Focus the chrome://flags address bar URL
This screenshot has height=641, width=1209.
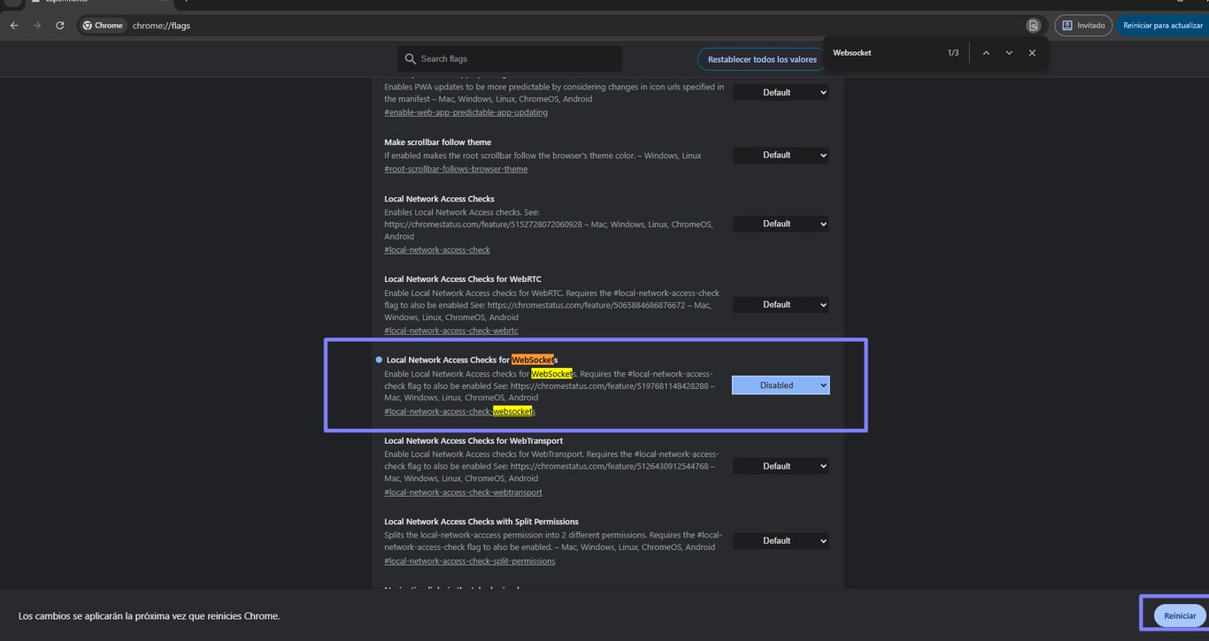[x=161, y=26]
